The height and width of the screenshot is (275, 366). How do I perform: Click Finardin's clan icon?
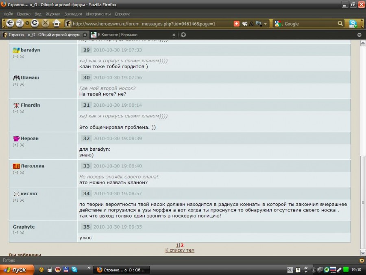16,105
